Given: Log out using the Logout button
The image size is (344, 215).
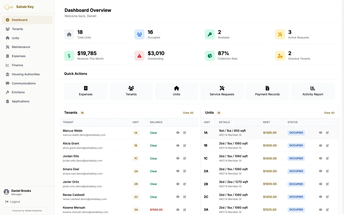Looking at the screenshot, I should [13, 202].
